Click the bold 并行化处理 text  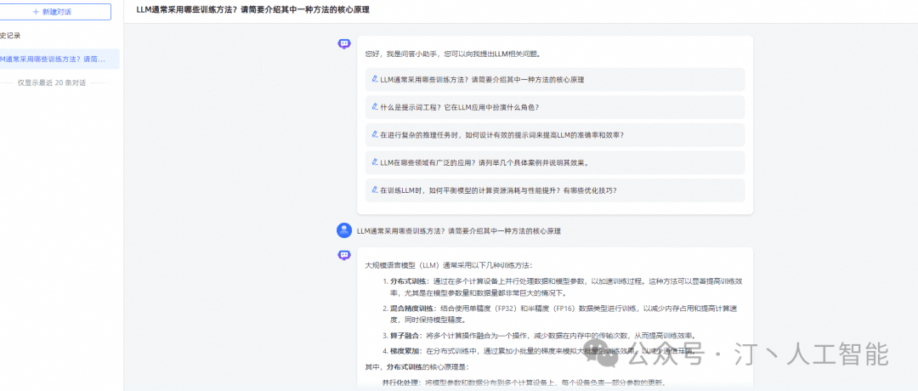pos(401,383)
